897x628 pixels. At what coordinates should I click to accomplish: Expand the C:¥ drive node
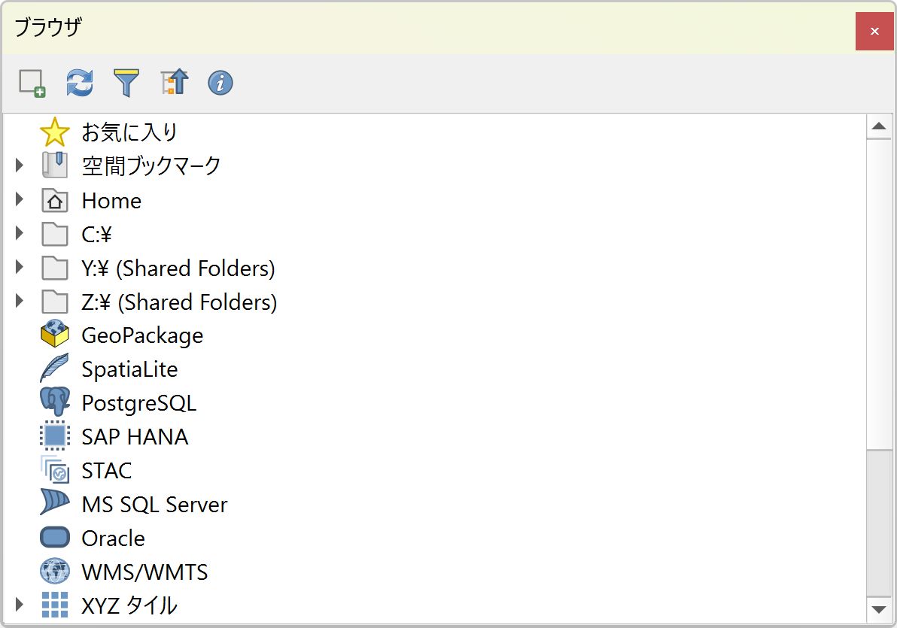20,233
